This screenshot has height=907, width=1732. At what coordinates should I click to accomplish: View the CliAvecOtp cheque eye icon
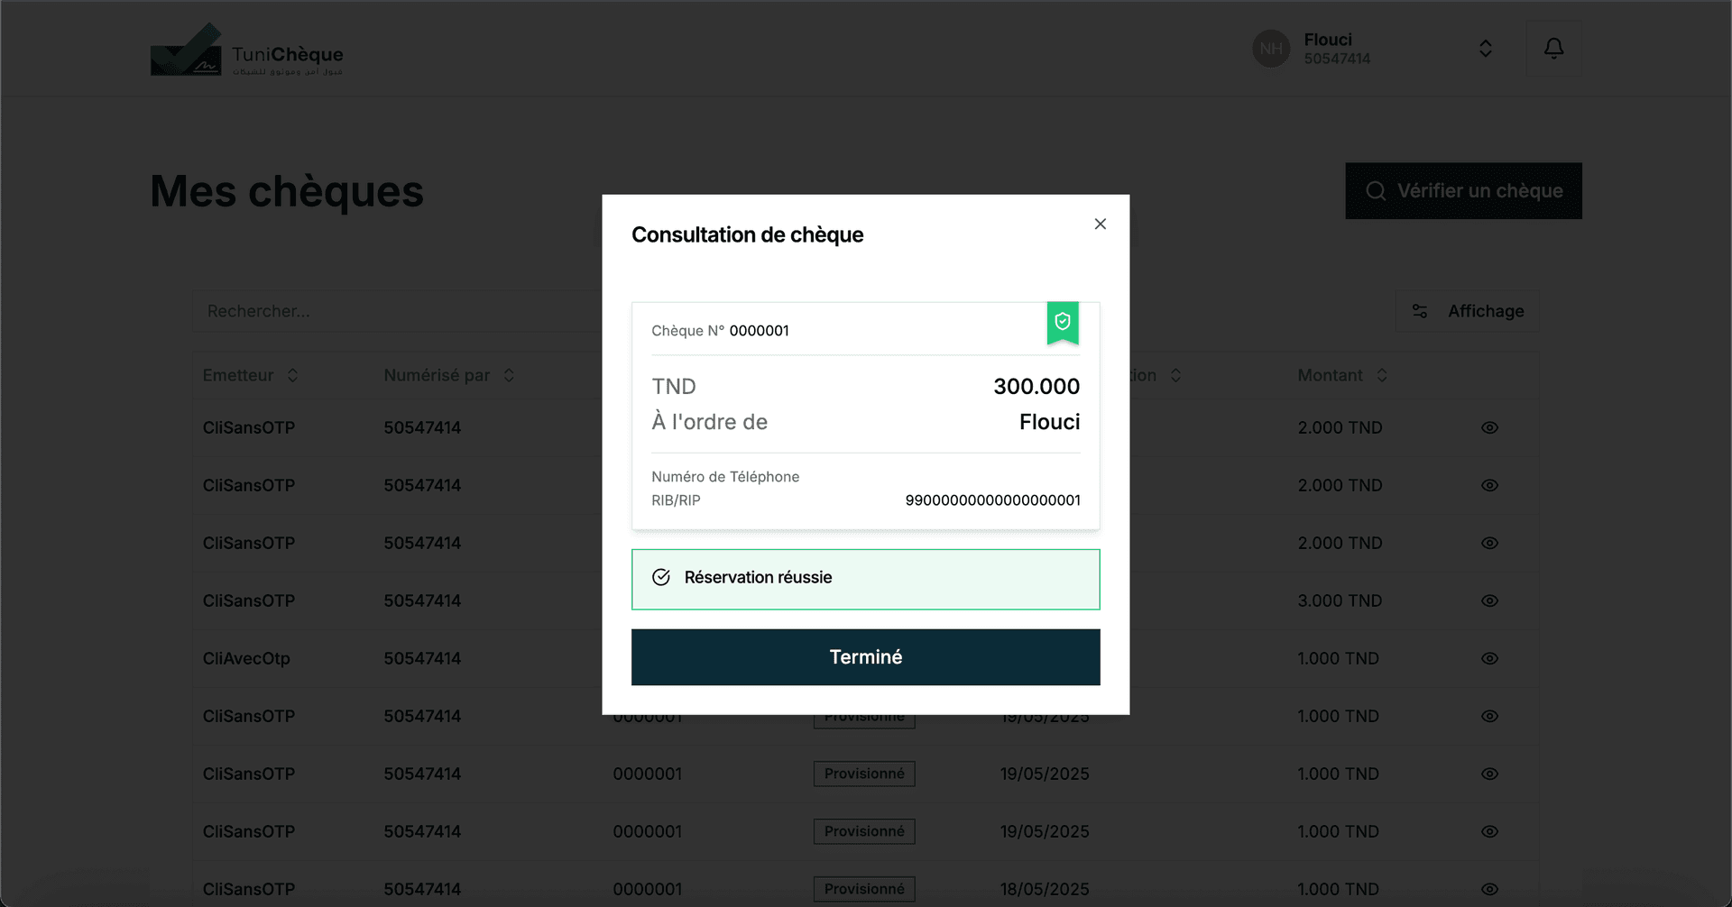tap(1489, 658)
